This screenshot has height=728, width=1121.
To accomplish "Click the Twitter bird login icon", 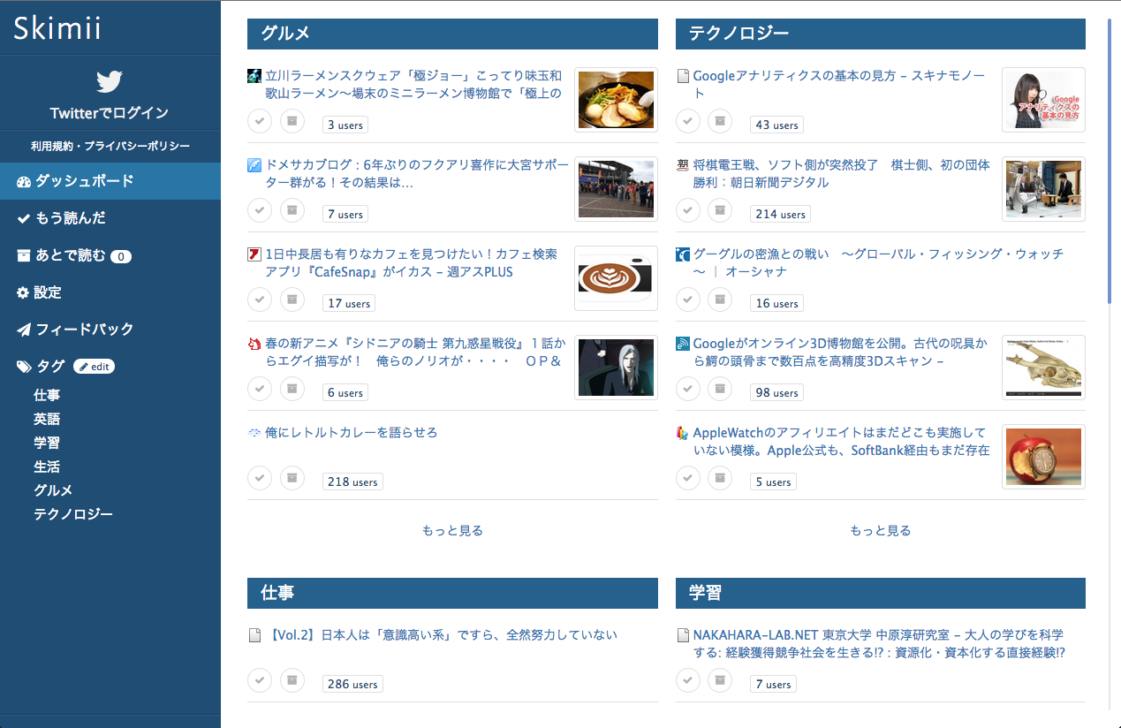I will point(110,82).
